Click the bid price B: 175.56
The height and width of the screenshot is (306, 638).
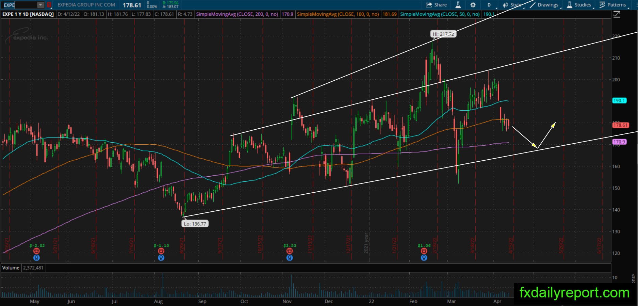tap(171, 3)
